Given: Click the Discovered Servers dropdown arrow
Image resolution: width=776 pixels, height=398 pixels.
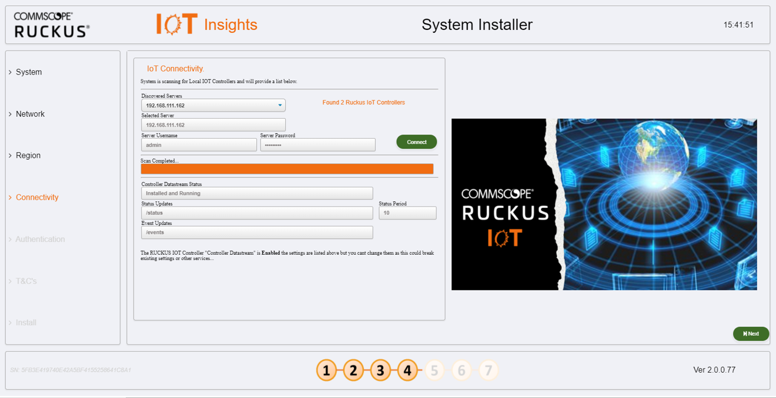Looking at the screenshot, I should 280,106.
